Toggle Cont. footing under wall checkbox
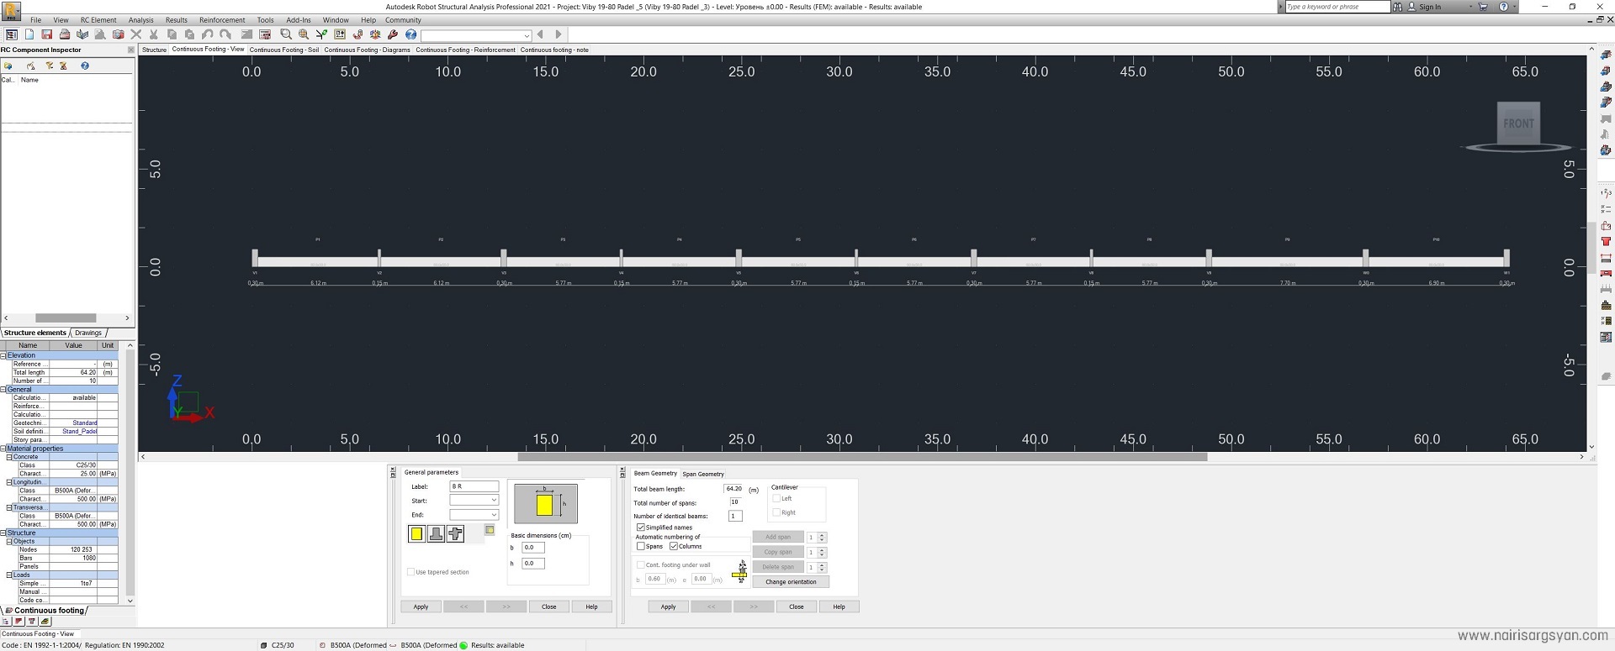1615x651 pixels. pyautogui.click(x=641, y=564)
